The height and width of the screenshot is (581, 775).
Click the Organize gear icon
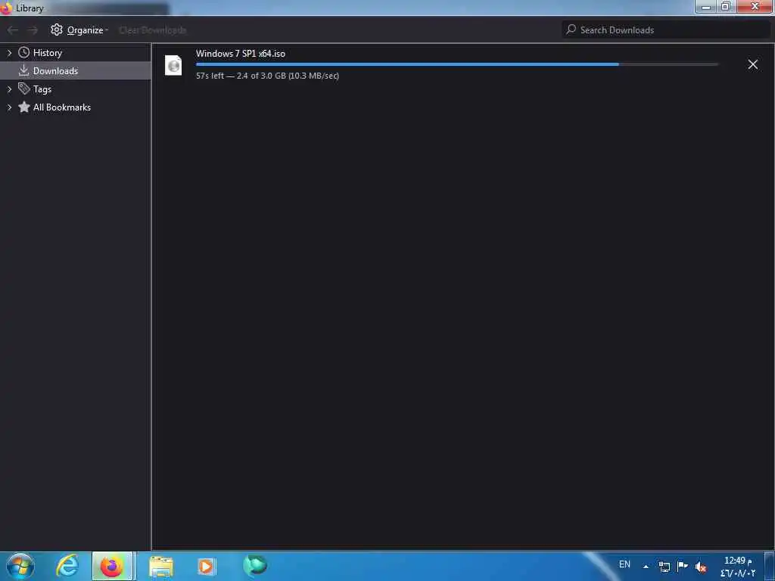click(x=57, y=30)
